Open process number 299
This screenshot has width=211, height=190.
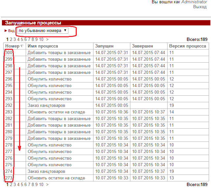(x=9, y=59)
